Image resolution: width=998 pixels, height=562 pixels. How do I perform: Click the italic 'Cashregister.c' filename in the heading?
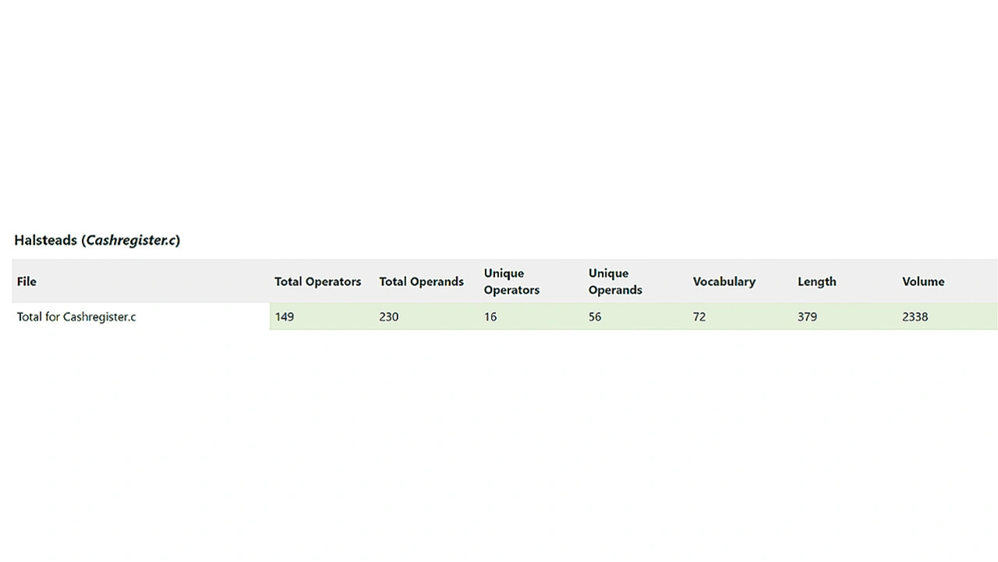point(130,240)
